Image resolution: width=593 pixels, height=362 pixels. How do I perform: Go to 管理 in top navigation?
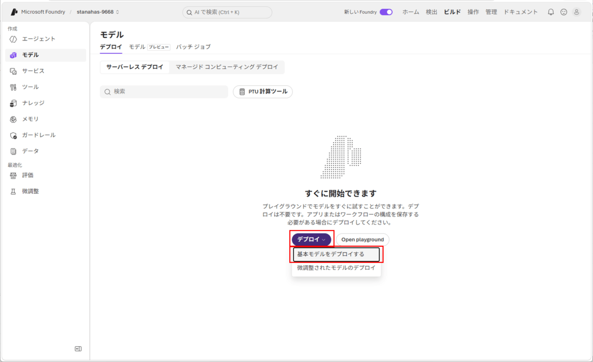point(491,12)
